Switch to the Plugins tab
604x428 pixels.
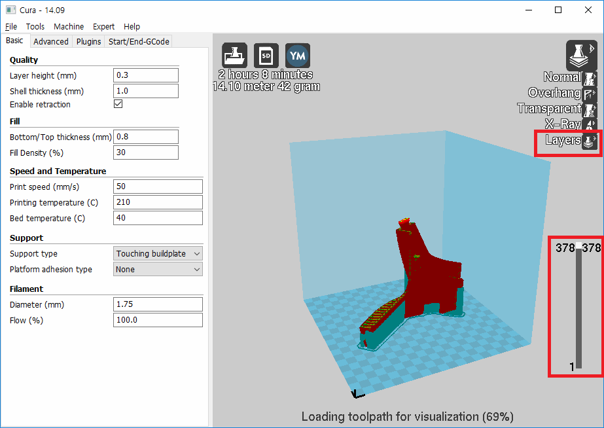tap(88, 42)
